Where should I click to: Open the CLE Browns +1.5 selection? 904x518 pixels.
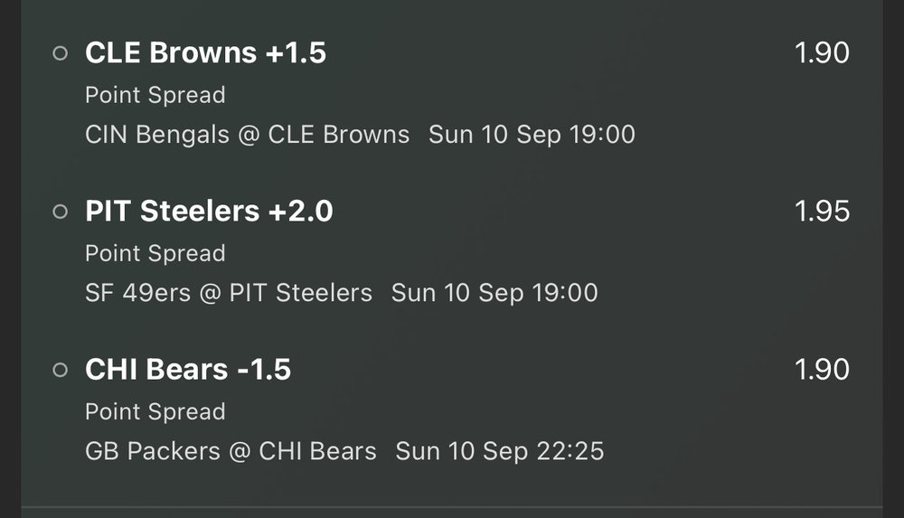[205, 53]
